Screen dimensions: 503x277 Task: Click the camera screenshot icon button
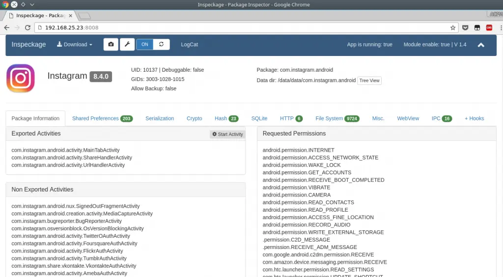pyautogui.click(x=111, y=44)
